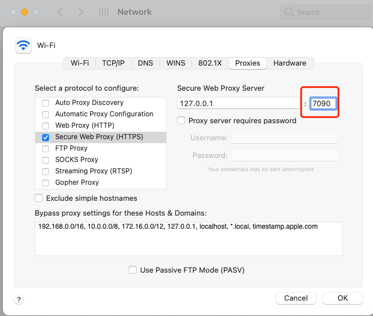This screenshot has width=373, height=316.
Task: Click the Wi-Fi icon in the dialog
Action: pyautogui.click(x=23, y=45)
